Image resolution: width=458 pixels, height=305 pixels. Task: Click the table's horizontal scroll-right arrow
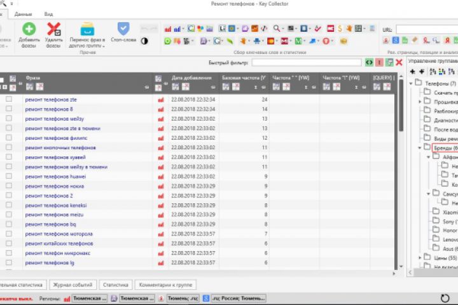[394, 273]
